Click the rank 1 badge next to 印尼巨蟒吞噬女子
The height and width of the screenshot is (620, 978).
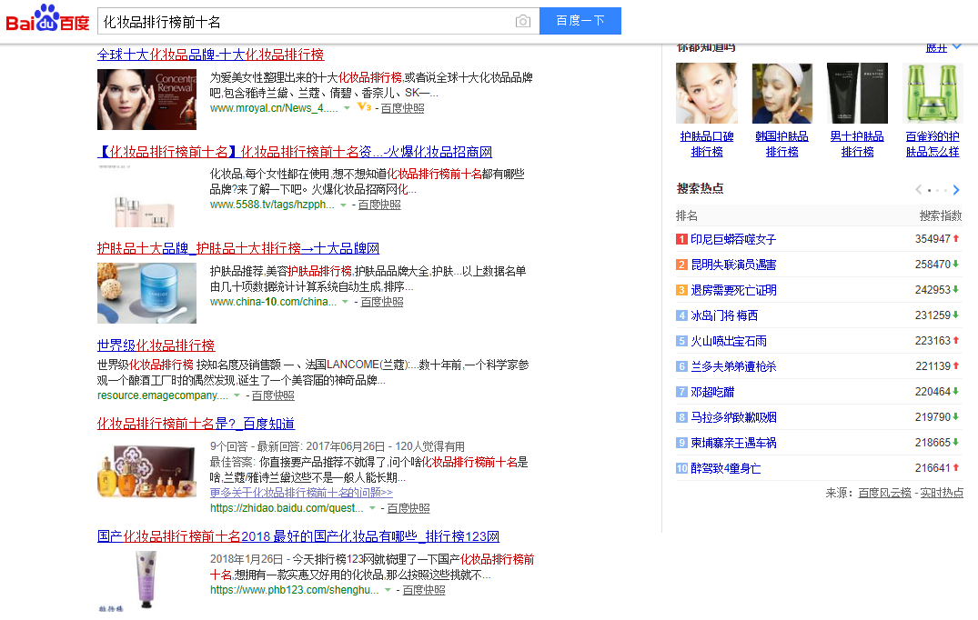click(681, 239)
